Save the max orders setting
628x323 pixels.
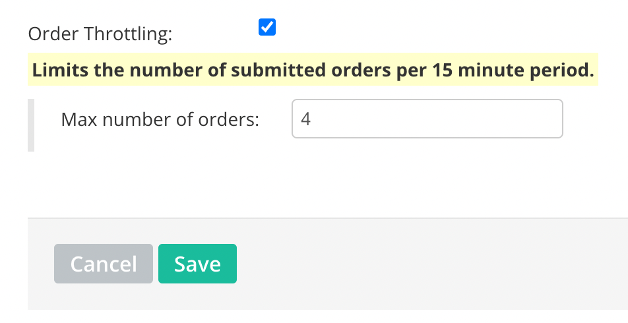pyautogui.click(x=197, y=264)
